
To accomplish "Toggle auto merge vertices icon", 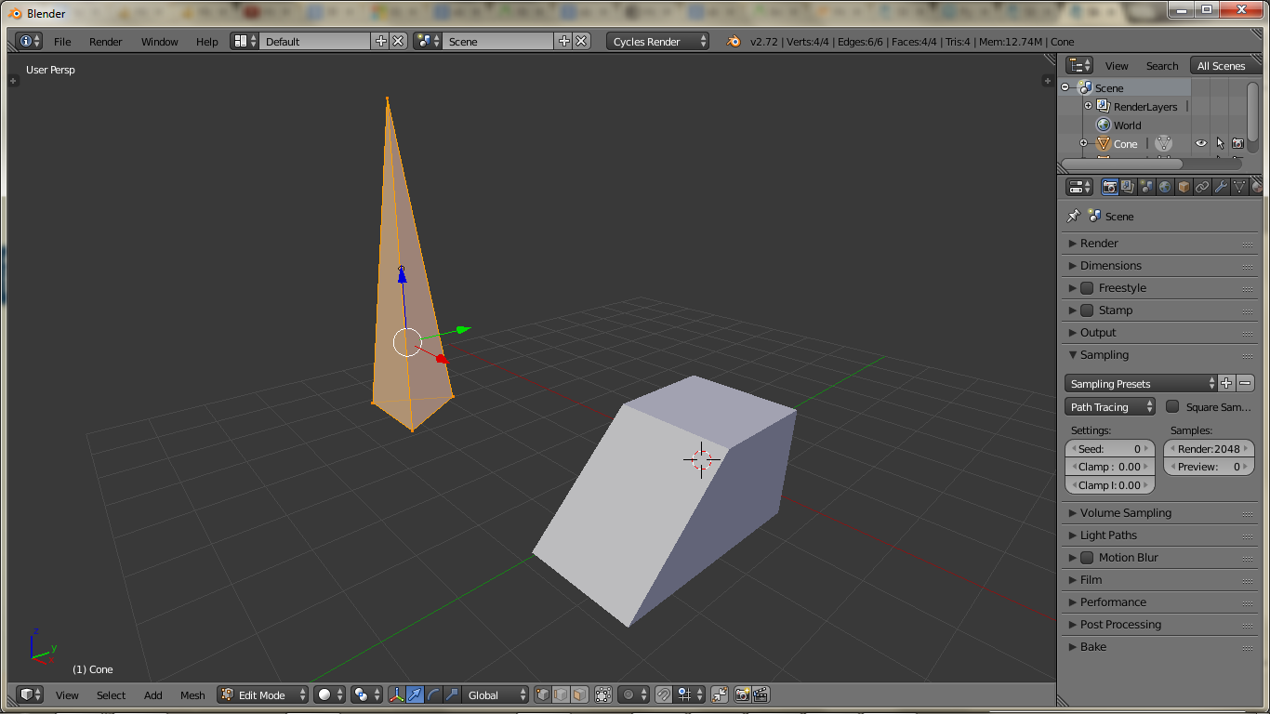I will (720, 694).
